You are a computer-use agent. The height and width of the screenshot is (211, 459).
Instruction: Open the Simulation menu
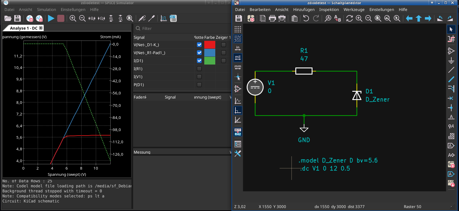click(47, 9)
